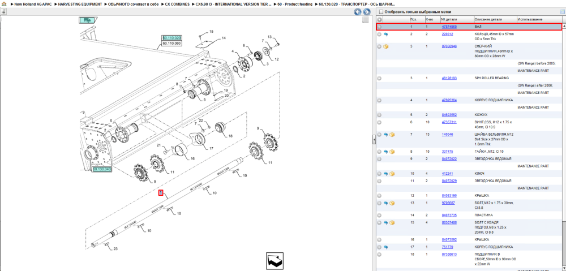Viewport: 566px width, 271px height.
Task: Open part number link 84073592
Action: (449, 240)
